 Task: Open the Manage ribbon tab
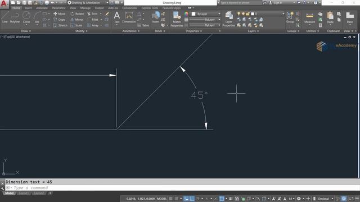[x=85, y=8]
